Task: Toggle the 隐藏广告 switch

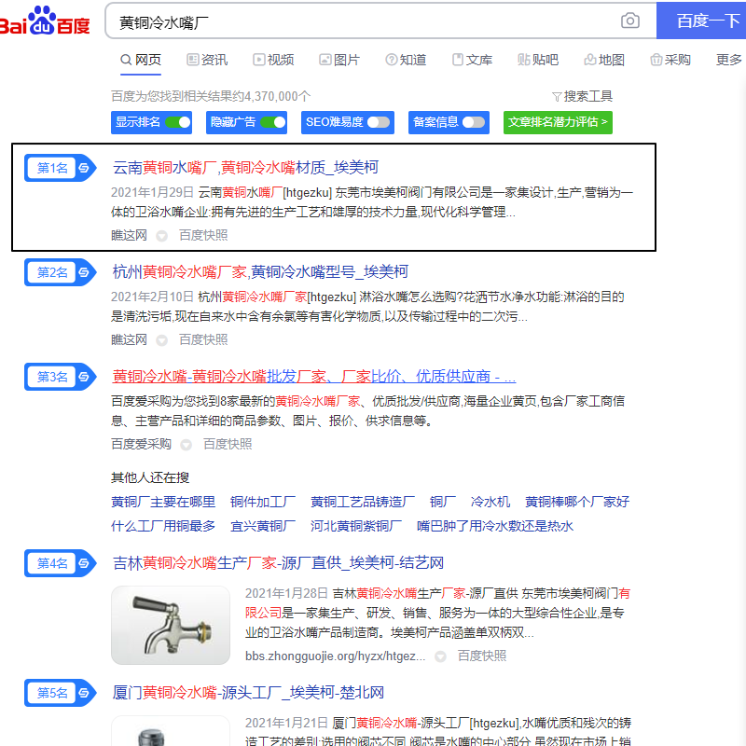Action: tap(273, 122)
